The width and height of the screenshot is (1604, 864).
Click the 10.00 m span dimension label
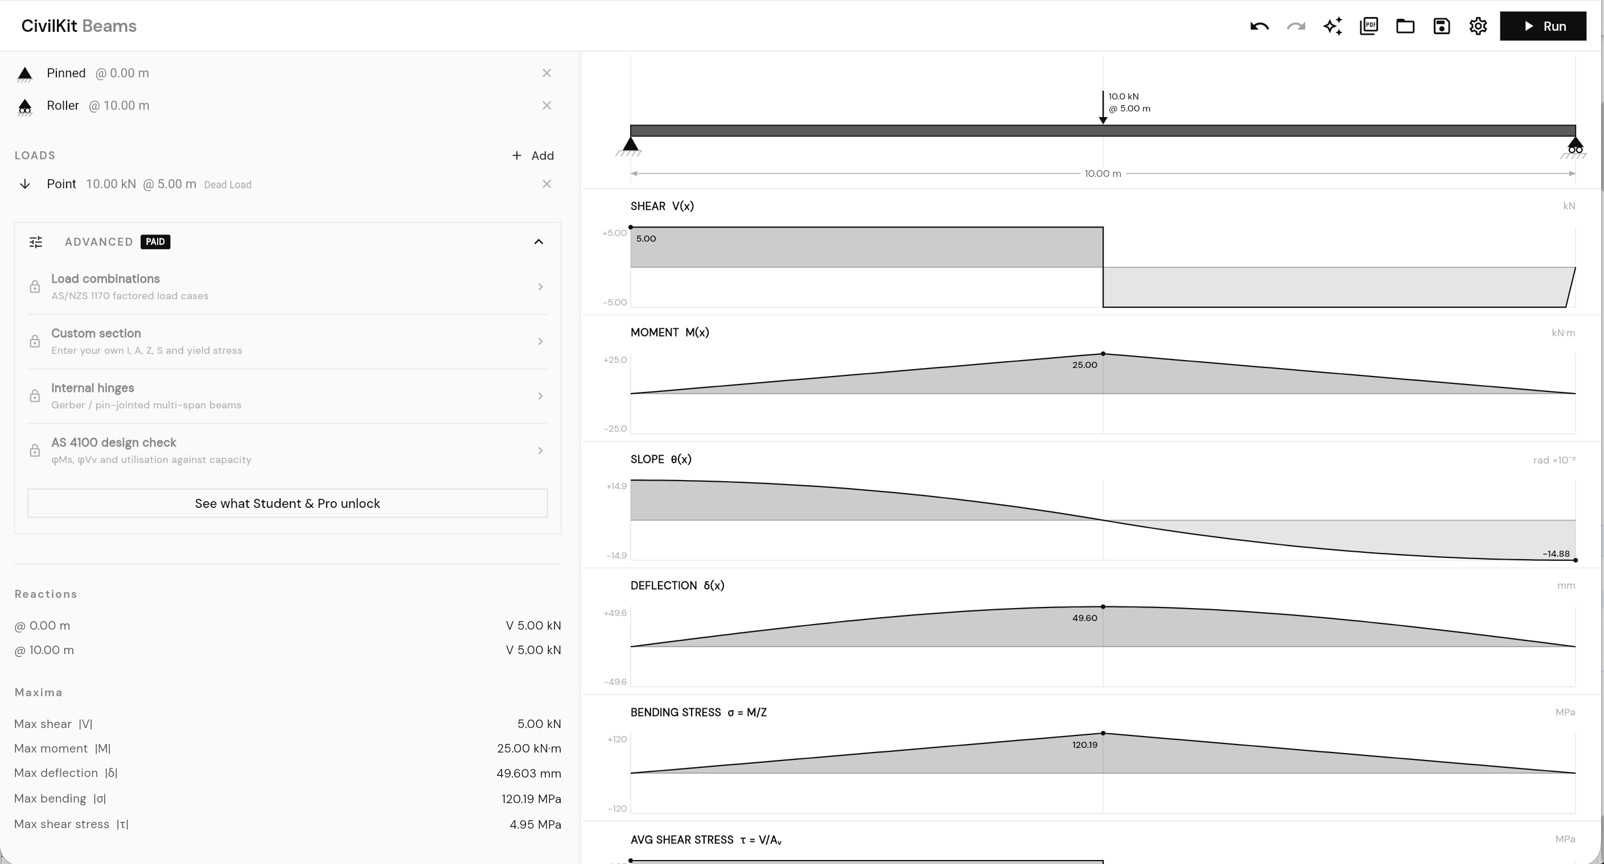1103,173
